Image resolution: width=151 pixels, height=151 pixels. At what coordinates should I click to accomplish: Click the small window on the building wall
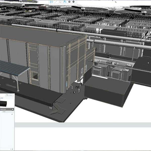pyautogui.click(x=35, y=75)
